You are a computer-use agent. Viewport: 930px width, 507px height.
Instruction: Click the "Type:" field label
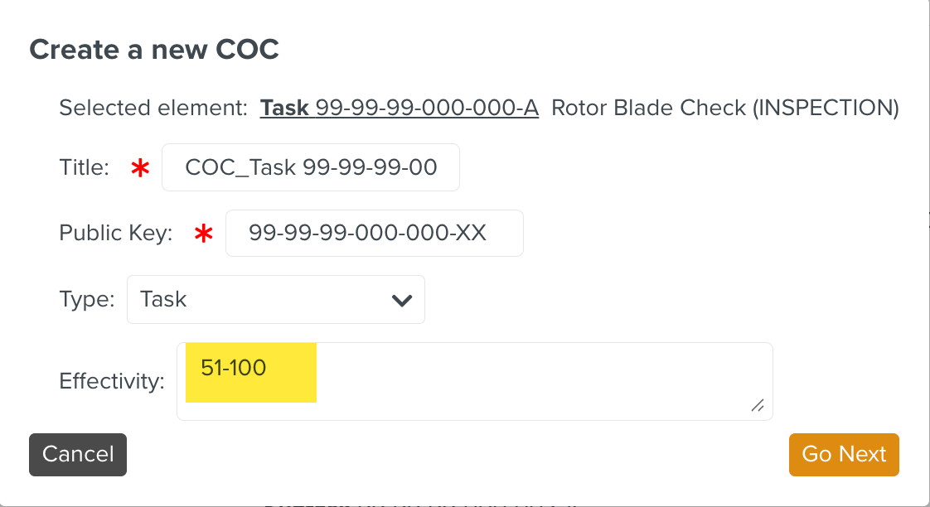tap(87, 299)
